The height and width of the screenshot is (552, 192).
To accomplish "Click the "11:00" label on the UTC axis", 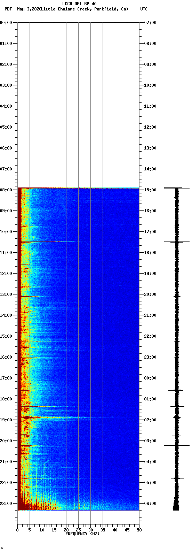I will [x=150, y=106].
